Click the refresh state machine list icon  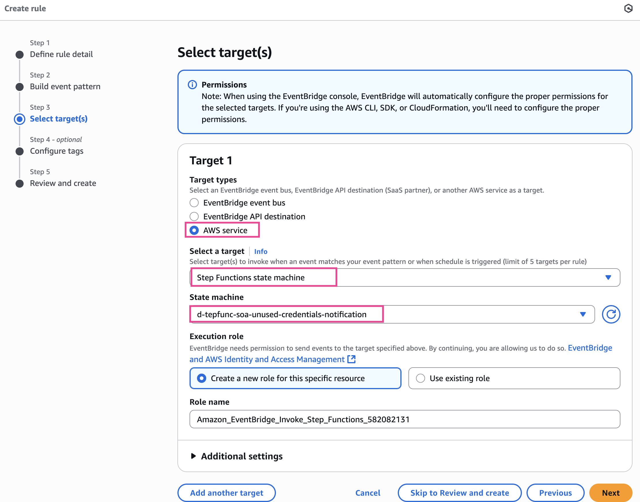(x=611, y=314)
